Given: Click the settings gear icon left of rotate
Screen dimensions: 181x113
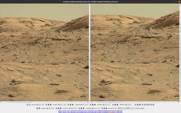Looking at the screenshot, I should coord(37,108).
